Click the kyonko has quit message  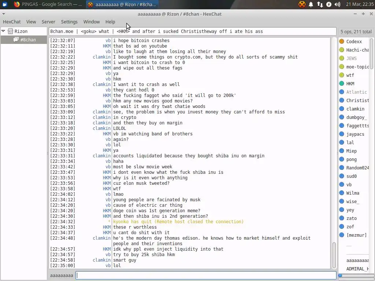point(178,221)
